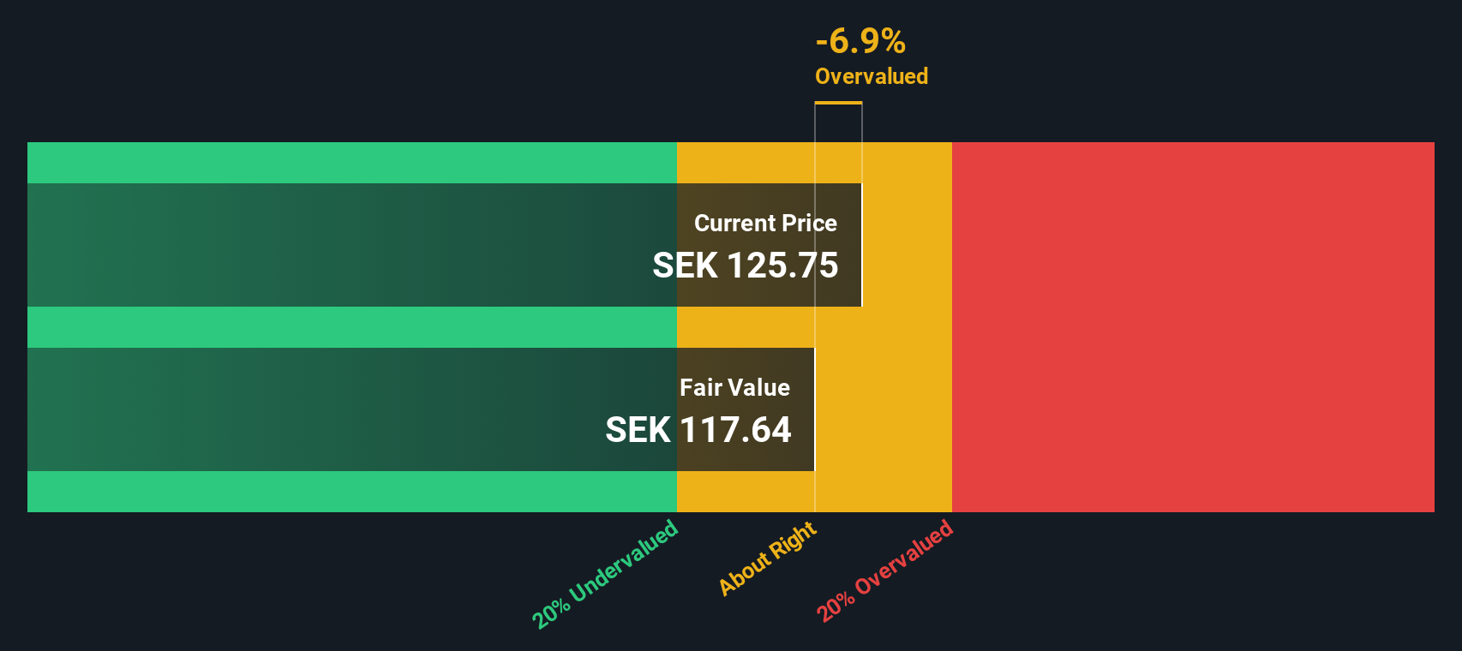This screenshot has height=651, width=1462.
Task: Select the SEK 125.75 price value
Action: pyautogui.click(x=745, y=266)
